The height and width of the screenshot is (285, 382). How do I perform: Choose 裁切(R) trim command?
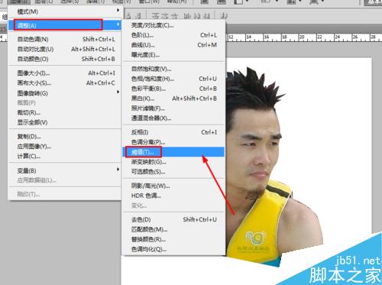click(65, 112)
